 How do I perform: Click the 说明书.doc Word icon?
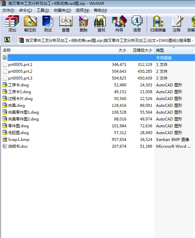pyautogui.click(x=5, y=146)
